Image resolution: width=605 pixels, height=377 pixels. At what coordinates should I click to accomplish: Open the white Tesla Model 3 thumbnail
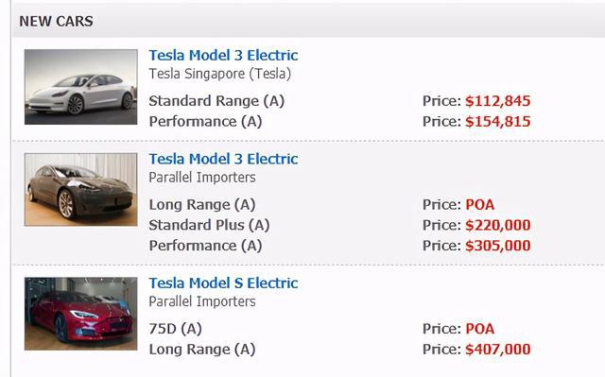80,87
